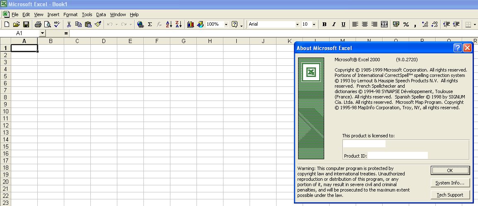The height and width of the screenshot is (206, 478).
Task: Decrease decimal places
Action: [435, 24]
